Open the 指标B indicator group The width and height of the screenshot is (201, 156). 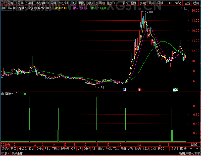point(174,149)
